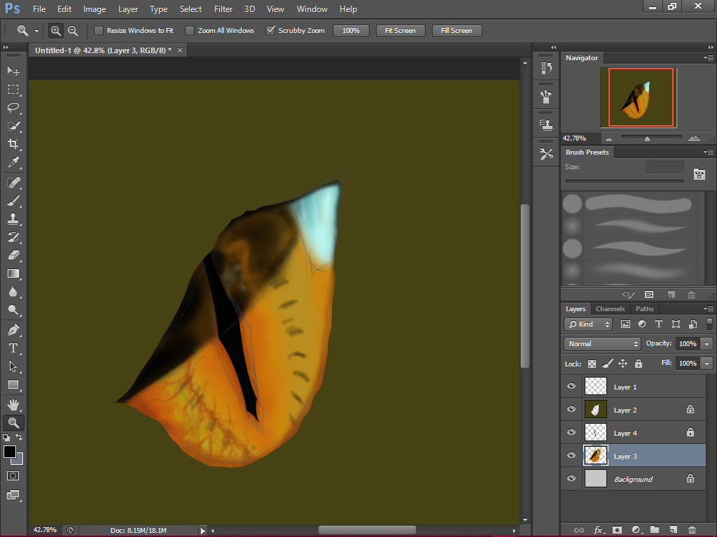Click the Navigator zoom slider

click(648, 138)
